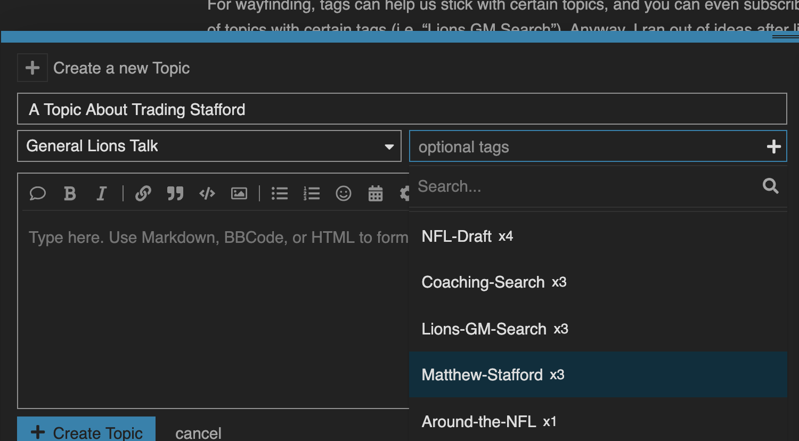This screenshot has height=441, width=799.
Task: Insert a hyperlink using the link icon
Action: [x=143, y=193]
